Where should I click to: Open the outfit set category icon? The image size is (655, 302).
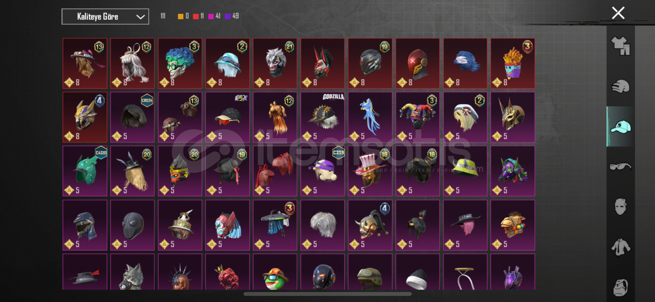620,46
